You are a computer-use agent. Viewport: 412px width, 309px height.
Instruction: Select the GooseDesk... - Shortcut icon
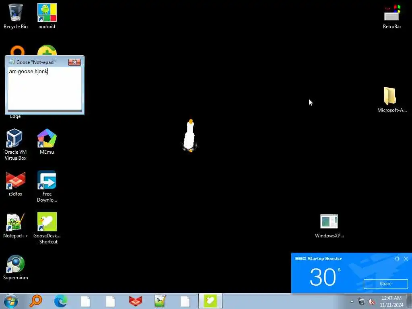click(47, 228)
